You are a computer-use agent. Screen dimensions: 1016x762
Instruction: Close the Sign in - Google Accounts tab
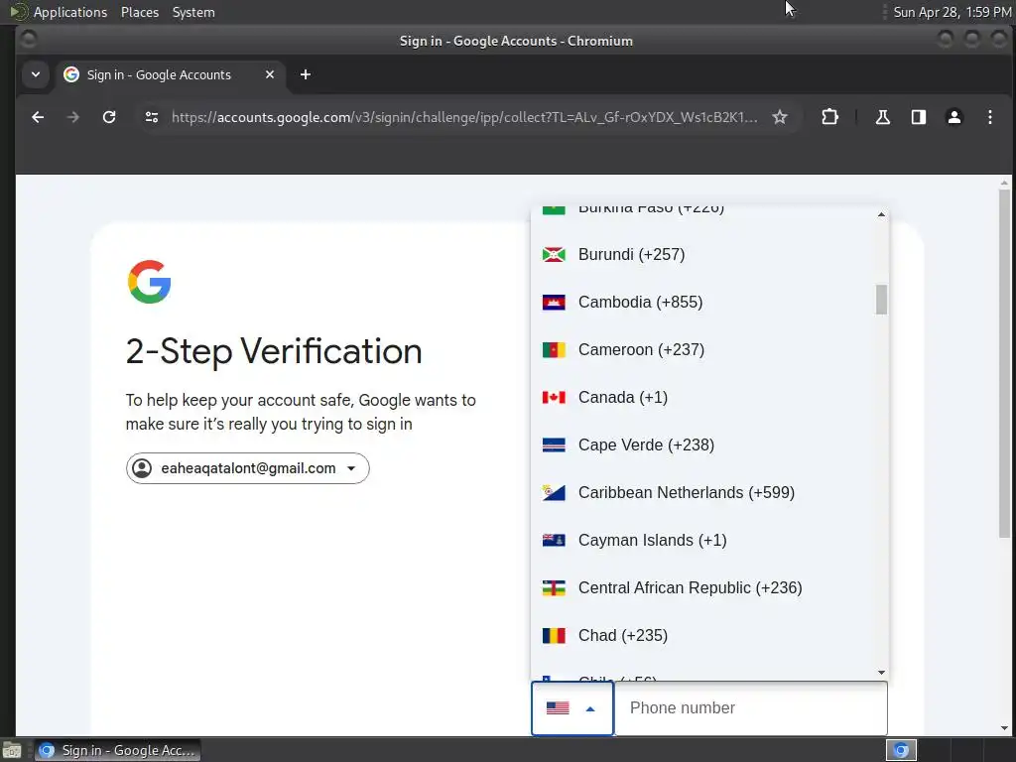coord(270,74)
